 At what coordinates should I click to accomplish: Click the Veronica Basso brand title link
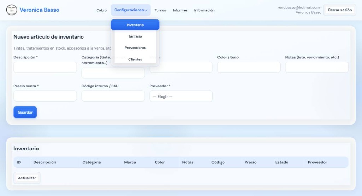tap(39, 10)
